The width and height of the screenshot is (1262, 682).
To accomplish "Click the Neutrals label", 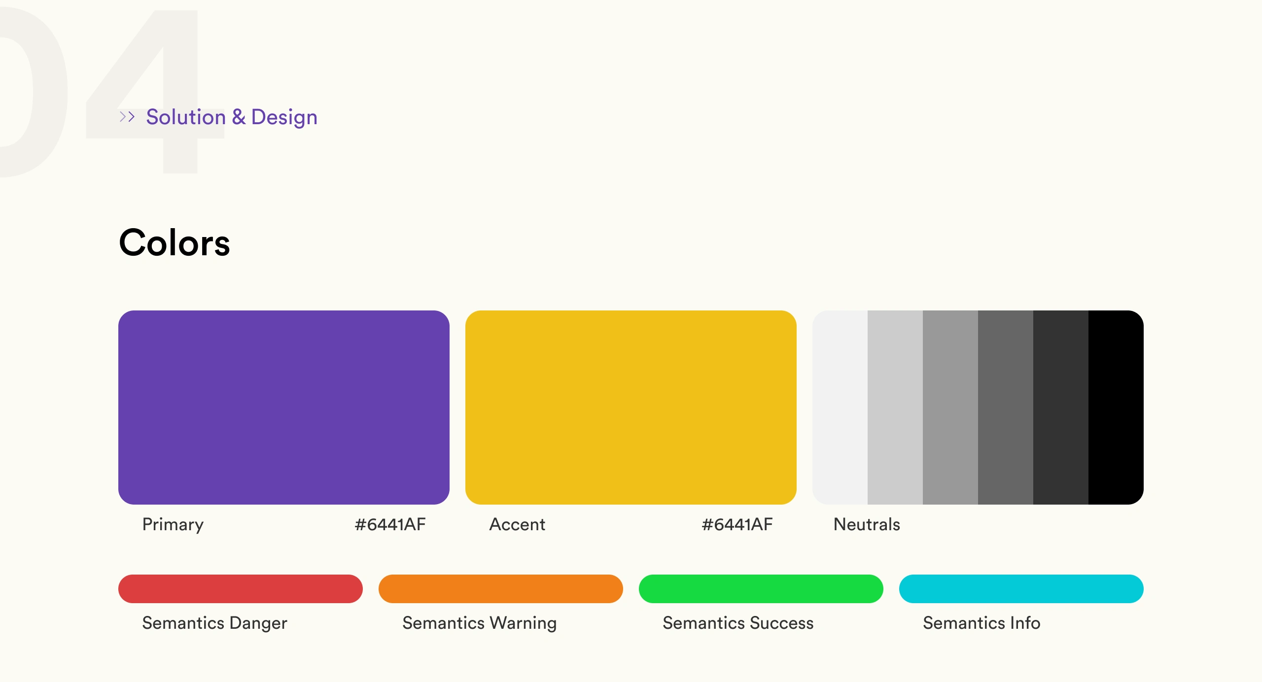I will [x=867, y=524].
